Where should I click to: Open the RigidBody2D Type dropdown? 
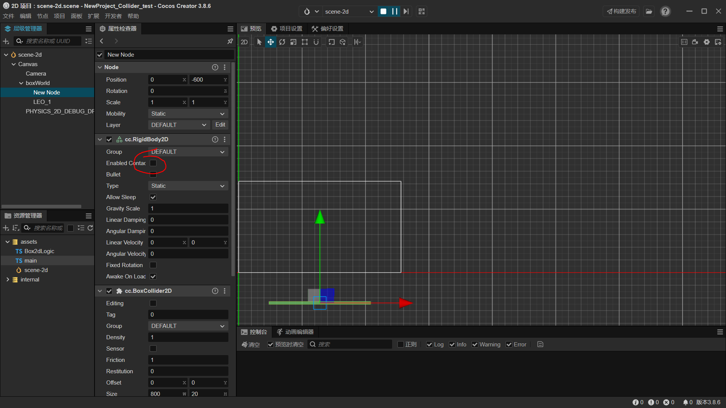pos(188,186)
